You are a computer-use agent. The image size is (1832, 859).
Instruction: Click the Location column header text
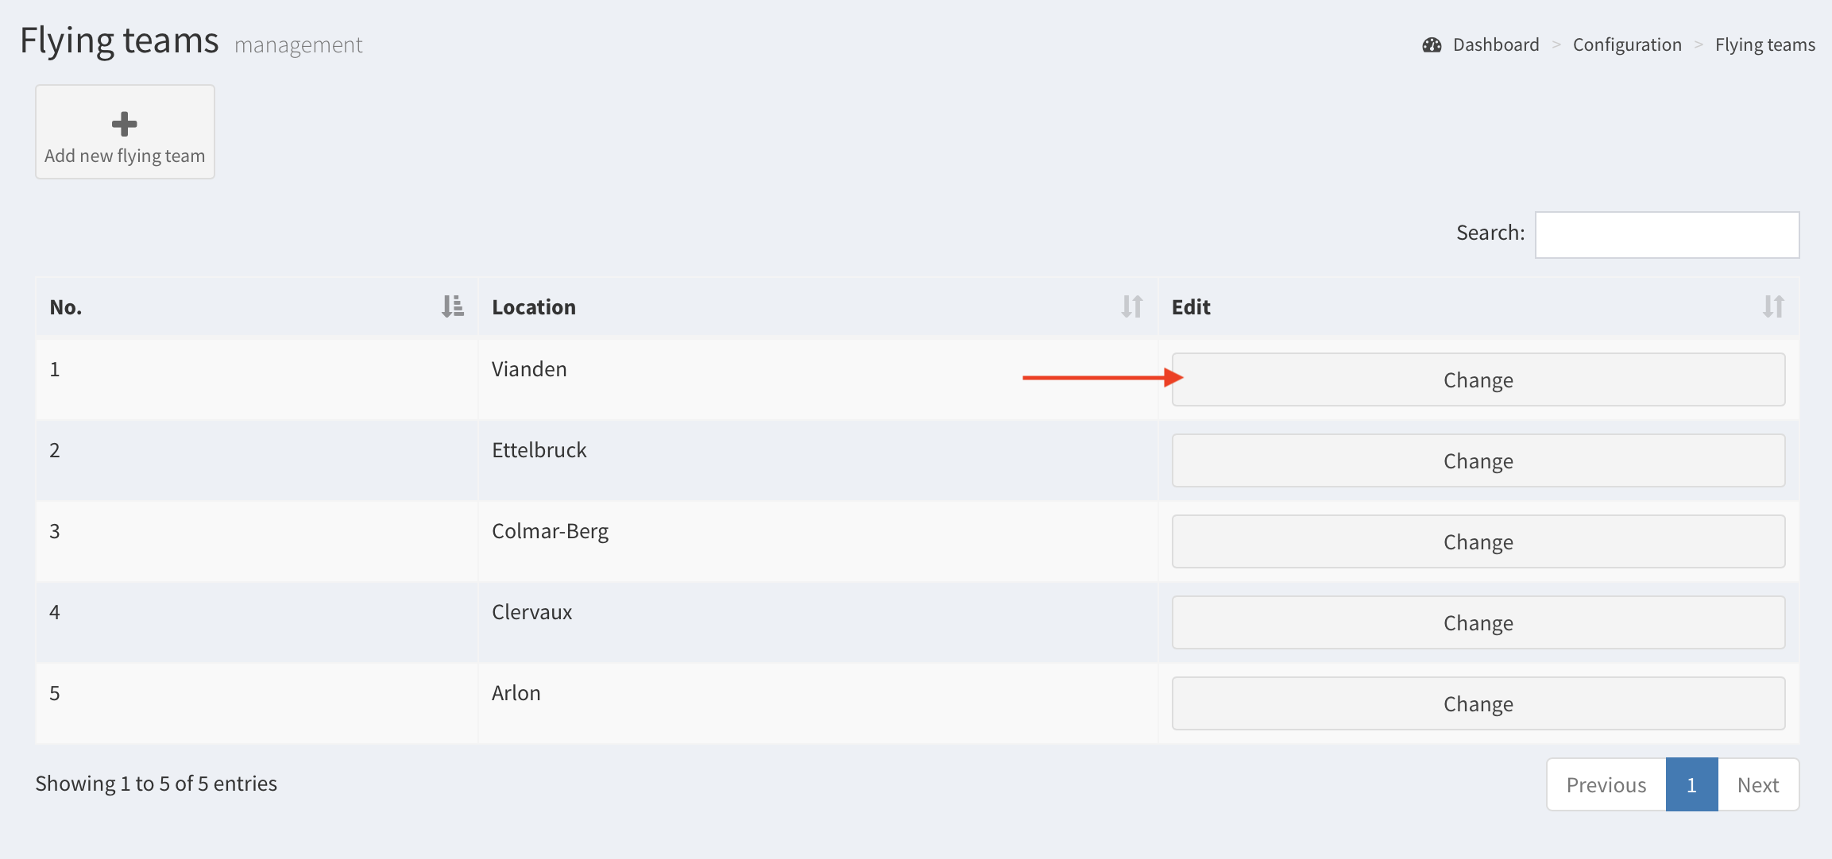coord(534,307)
